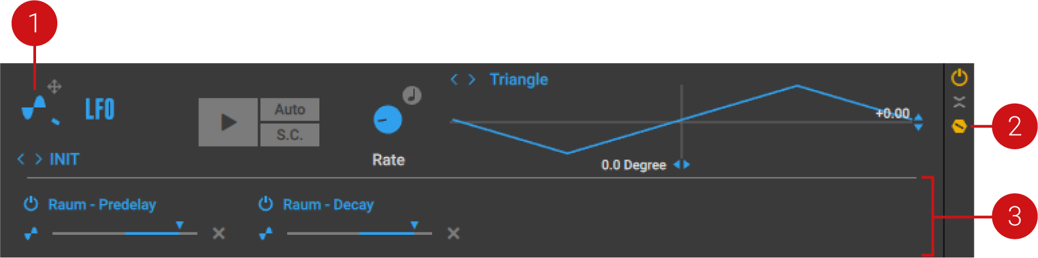Select the previous waveform before Triangle
Screen dimensions: 1038x258
tap(454, 79)
